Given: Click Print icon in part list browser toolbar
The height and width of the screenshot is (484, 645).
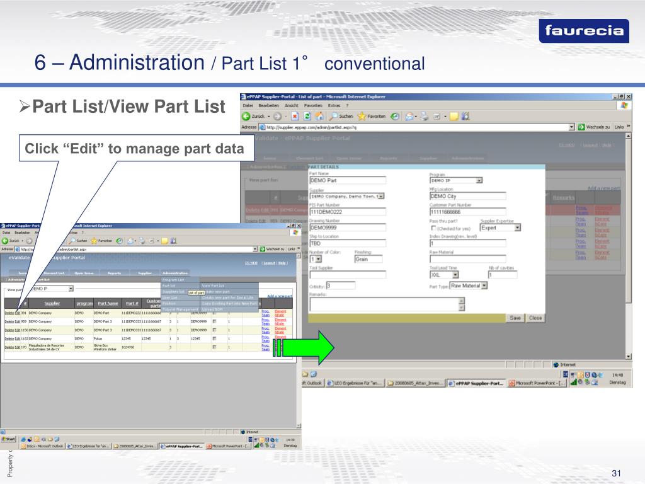Looking at the screenshot, I should point(142,241).
